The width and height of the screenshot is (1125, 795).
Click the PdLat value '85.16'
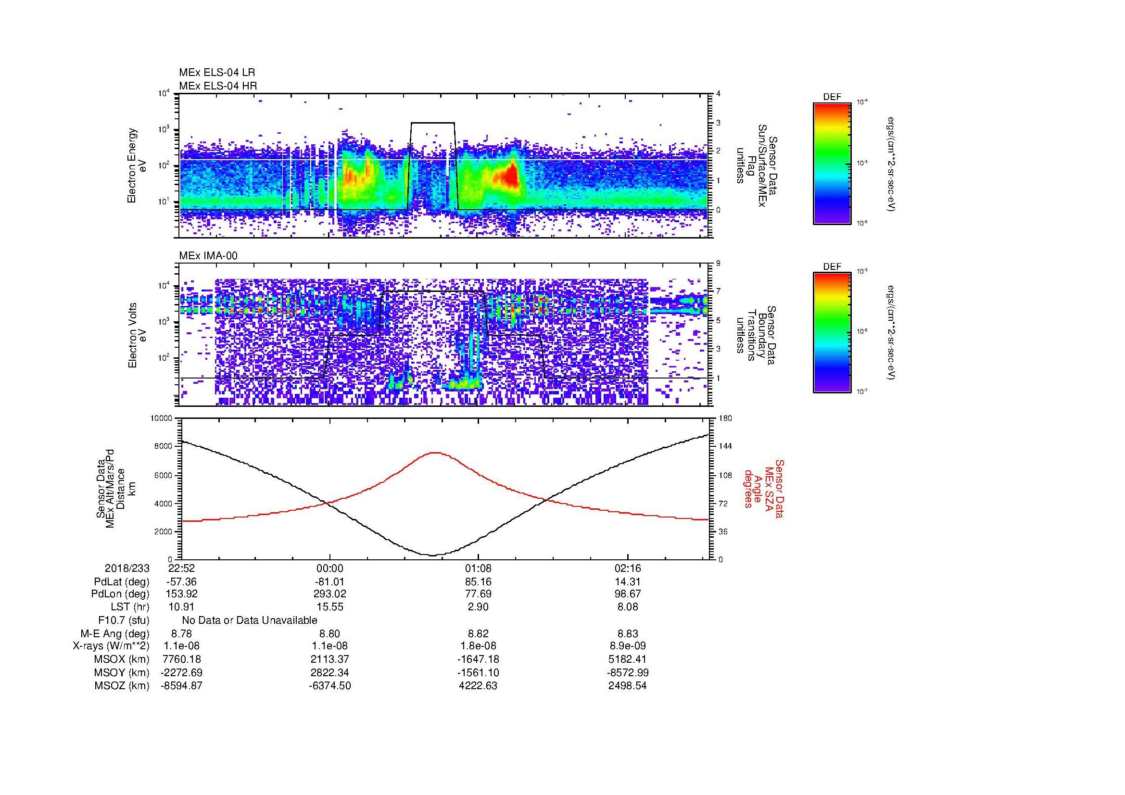(x=478, y=582)
